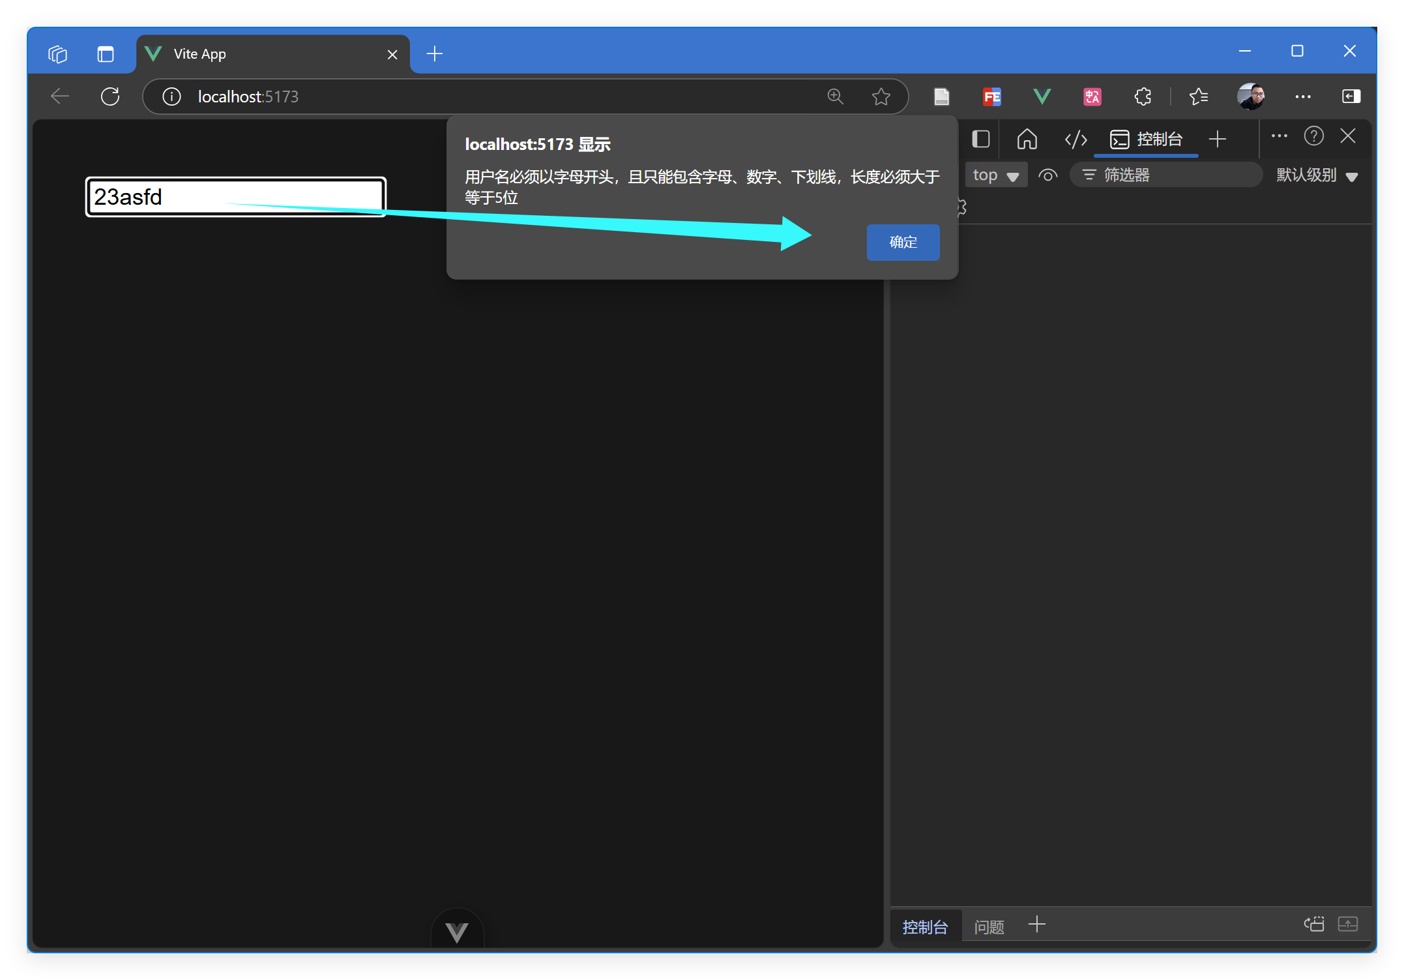Toggle DevTools device emulation icon
The width and height of the screenshot is (1404, 980).
[981, 139]
